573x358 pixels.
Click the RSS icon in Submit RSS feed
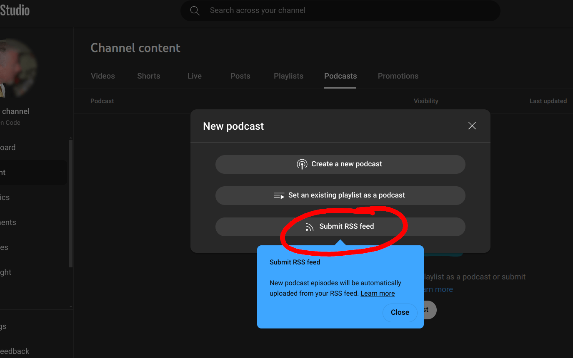point(309,227)
